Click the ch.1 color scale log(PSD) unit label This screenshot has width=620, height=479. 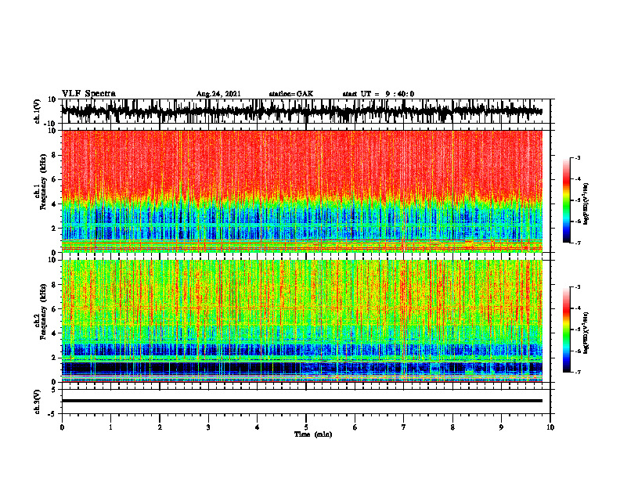pos(586,204)
